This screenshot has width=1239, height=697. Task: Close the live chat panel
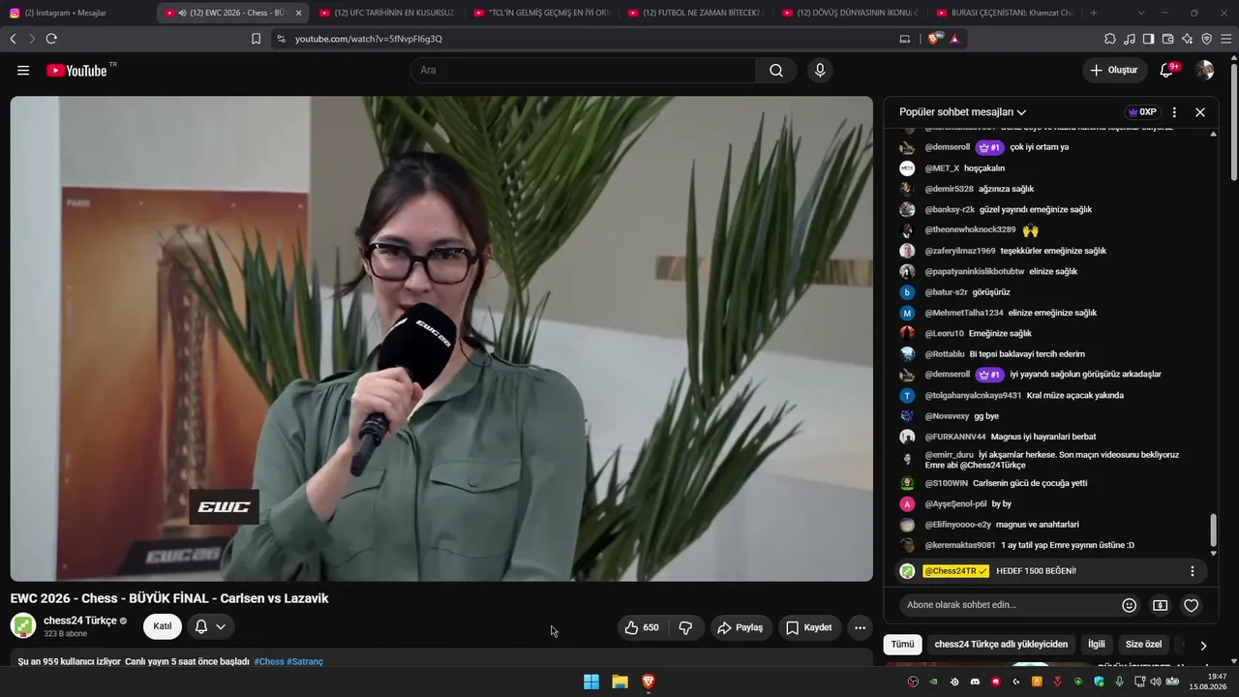click(1200, 112)
